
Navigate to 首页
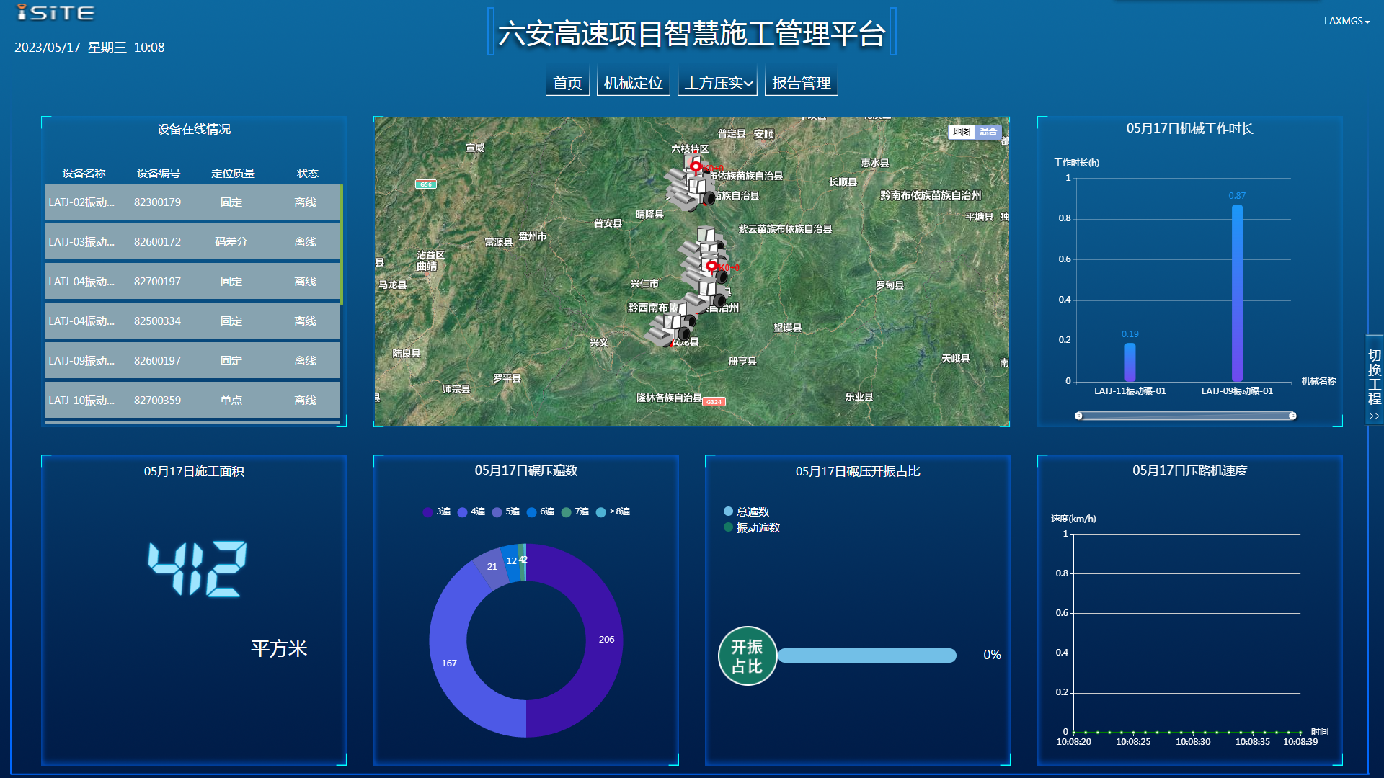tap(567, 83)
